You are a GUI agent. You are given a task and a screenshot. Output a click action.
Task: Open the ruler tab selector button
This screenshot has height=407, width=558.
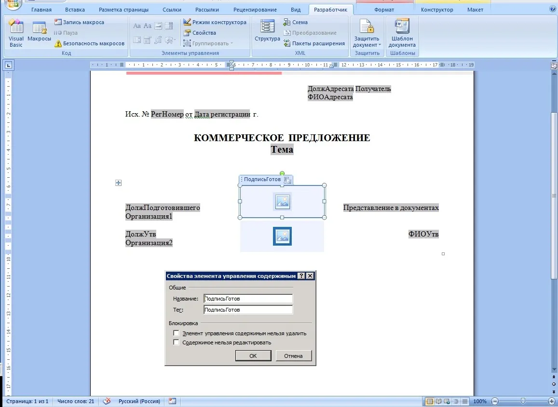tap(9, 65)
